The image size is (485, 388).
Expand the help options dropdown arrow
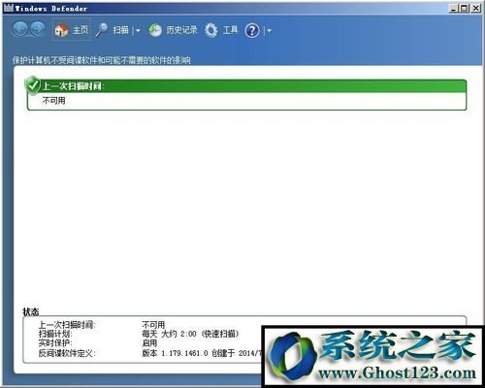click(270, 31)
